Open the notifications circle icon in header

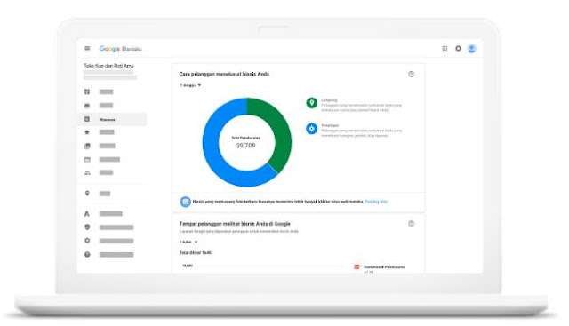[458, 48]
